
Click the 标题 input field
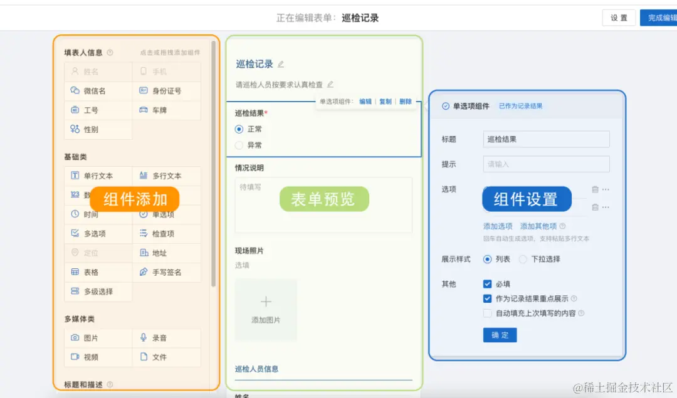pos(546,139)
